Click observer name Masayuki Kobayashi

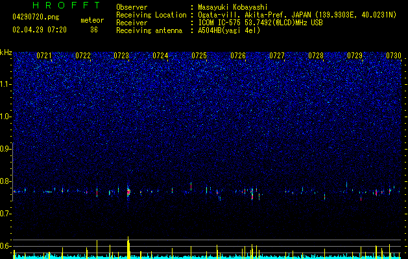233,7
